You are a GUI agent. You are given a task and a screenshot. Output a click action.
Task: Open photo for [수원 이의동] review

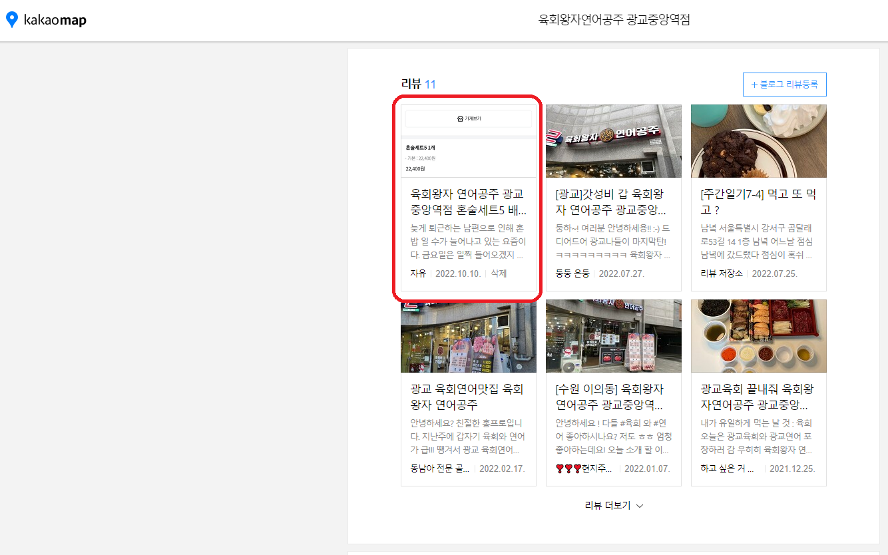point(614,336)
